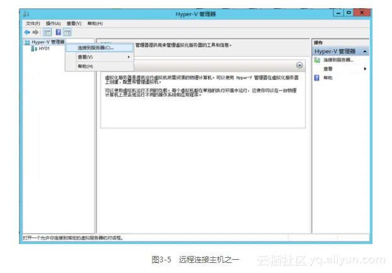This screenshot has height=273, width=392.
Task: Select Hyper-V 管理器 tree root node
Action: click(48, 42)
